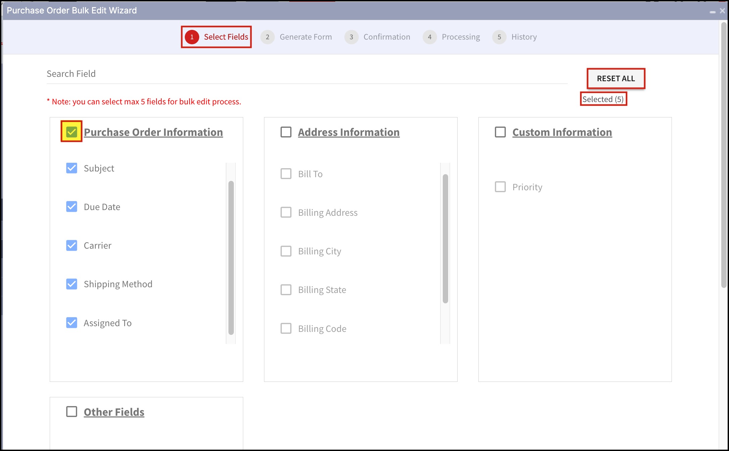Click the Address Information list scrollbar

pos(445,238)
